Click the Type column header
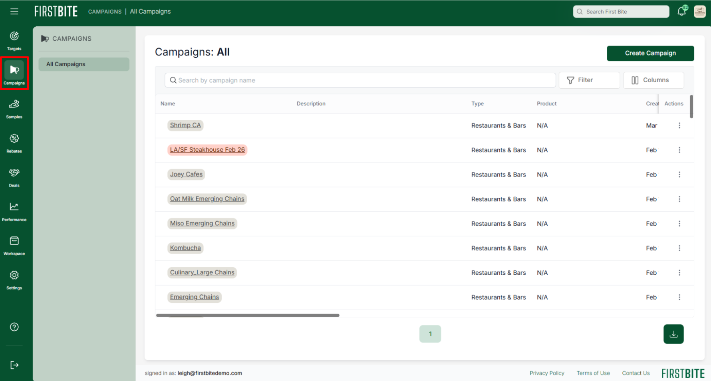The width and height of the screenshot is (711, 381). (477, 104)
